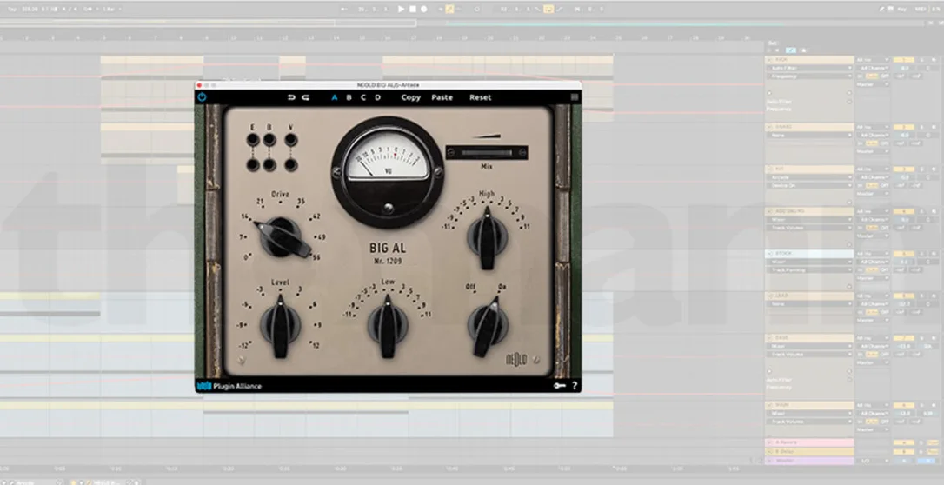Flip the Off/On rotary switch
Viewport: 944px width, 485px height.
(x=487, y=325)
